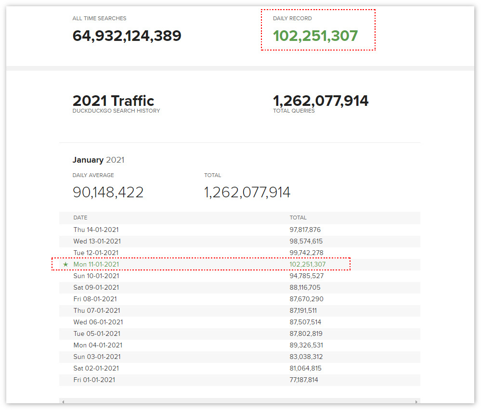Click the Sun 10-01-2021 total 94,785,527
481x410 pixels.
pyautogui.click(x=307, y=276)
